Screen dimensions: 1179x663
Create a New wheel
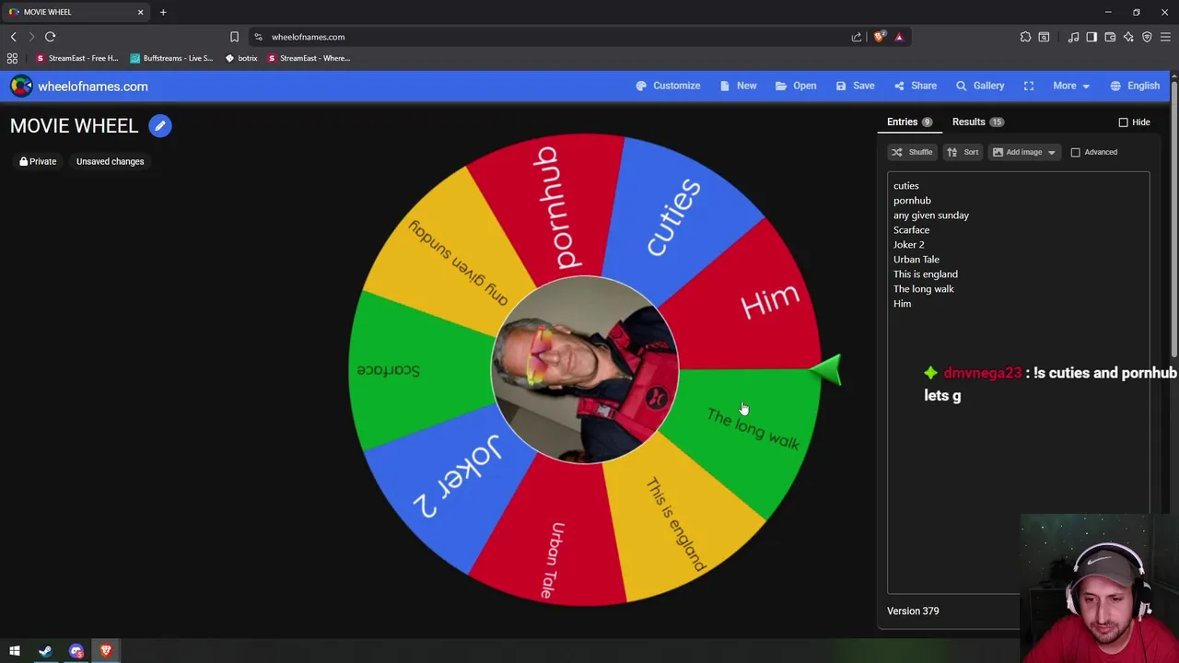738,86
